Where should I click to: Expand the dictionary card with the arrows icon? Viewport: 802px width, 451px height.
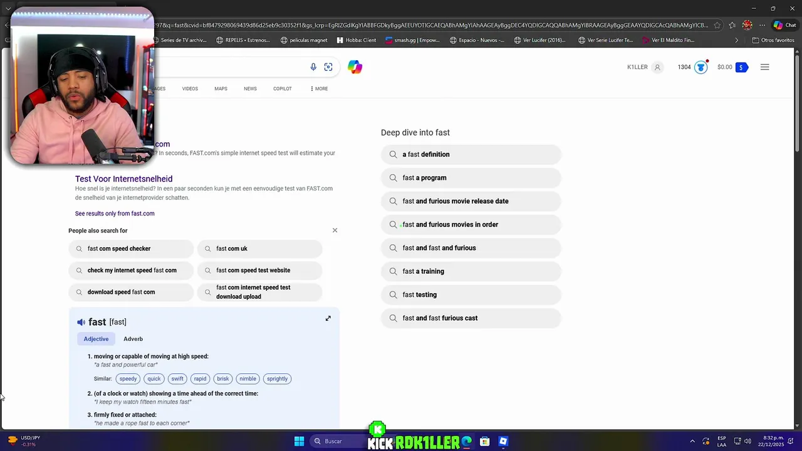[x=328, y=318]
